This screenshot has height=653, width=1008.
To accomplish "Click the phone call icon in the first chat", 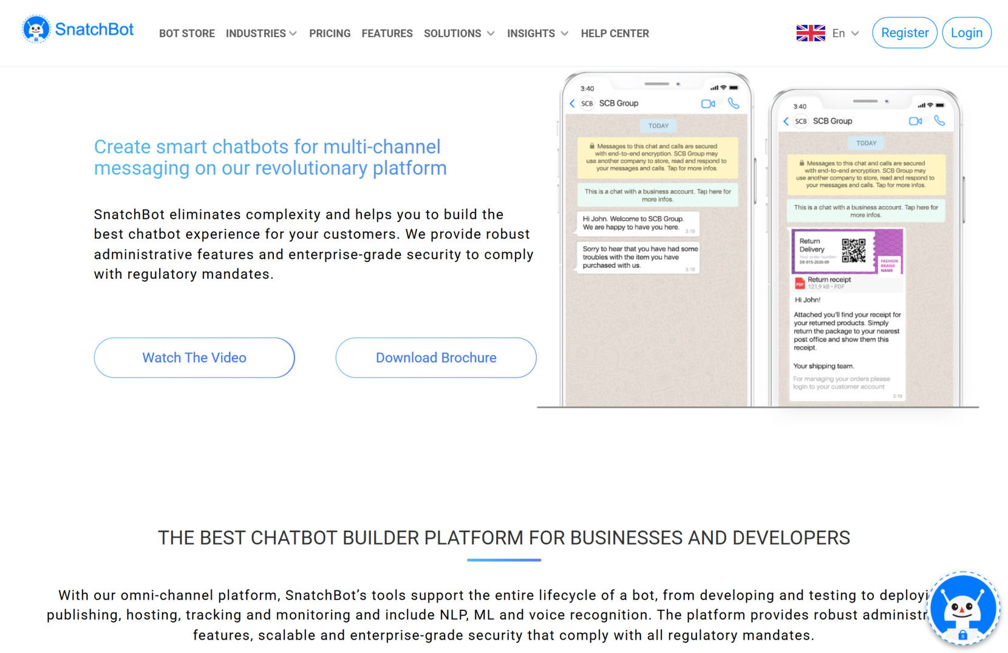I will (734, 103).
